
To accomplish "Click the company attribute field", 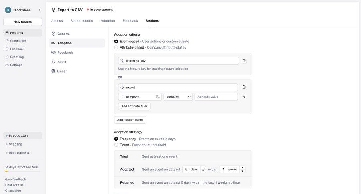I will pyautogui.click(x=140, y=97).
